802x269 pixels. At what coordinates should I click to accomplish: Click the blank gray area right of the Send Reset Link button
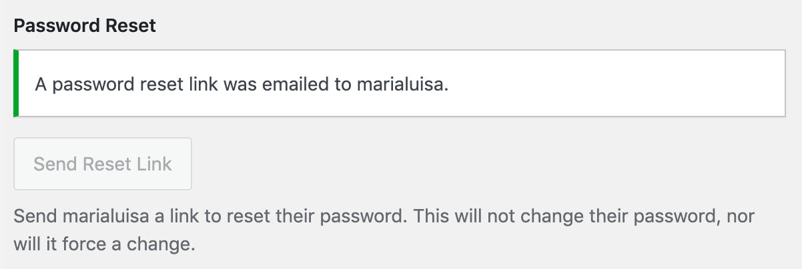467,164
